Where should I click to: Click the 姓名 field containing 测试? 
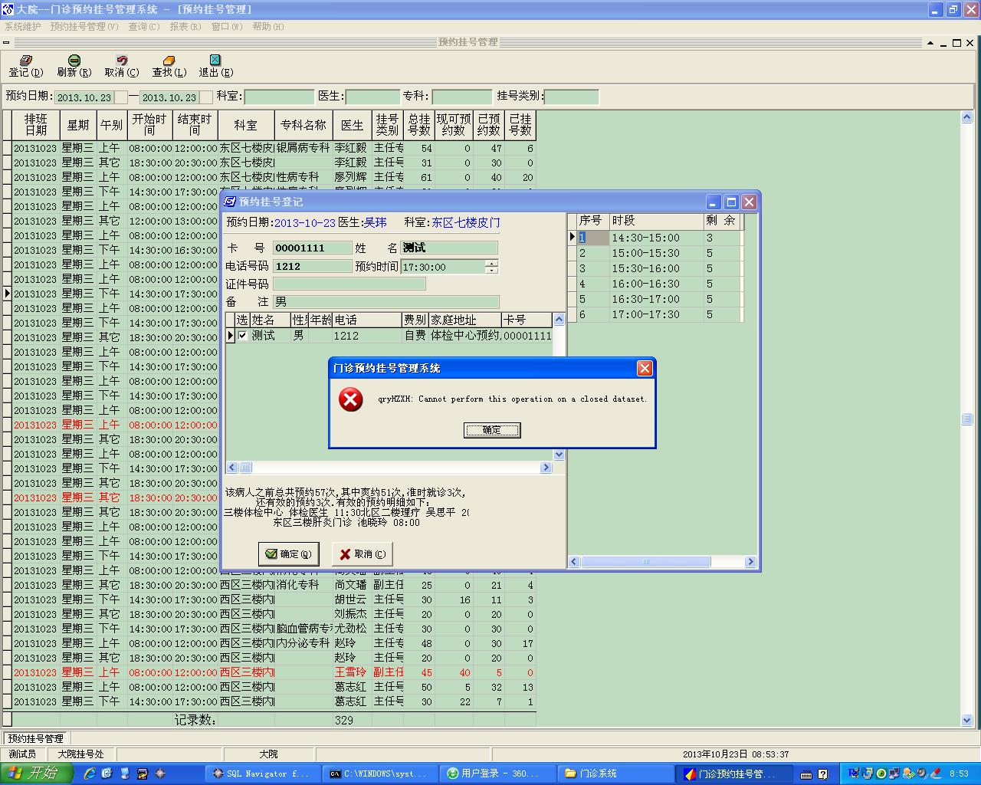click(x=449, y=248)
